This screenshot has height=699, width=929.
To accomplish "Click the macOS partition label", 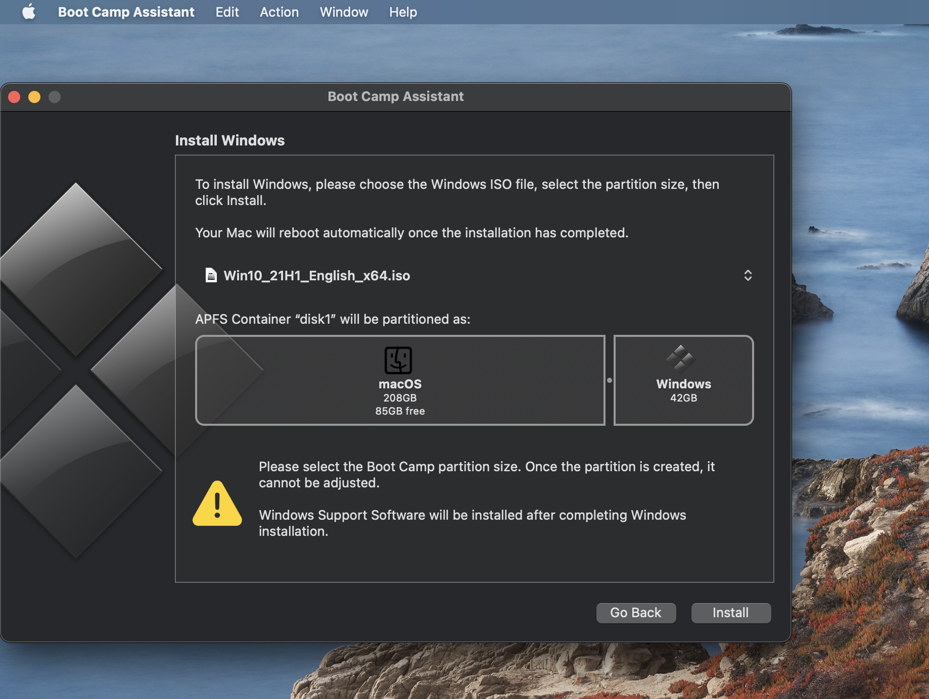I will 400,384.
